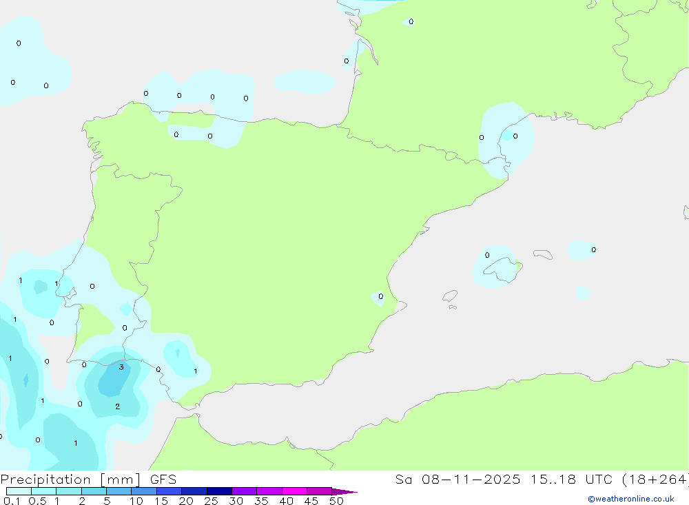Pick the 15–20 mm legend color swatch

click(x=169, y=491)
